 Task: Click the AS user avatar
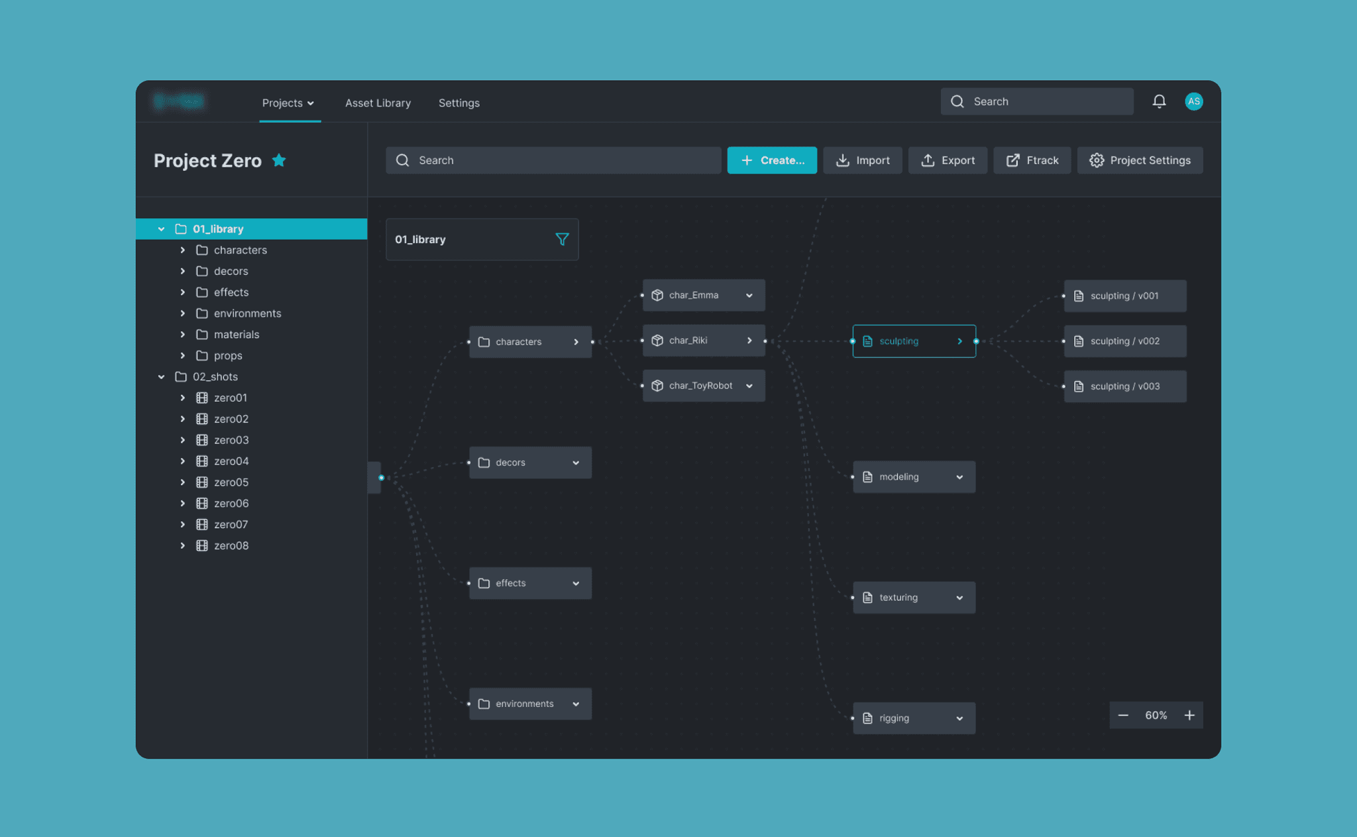(x=1193, y=101)
